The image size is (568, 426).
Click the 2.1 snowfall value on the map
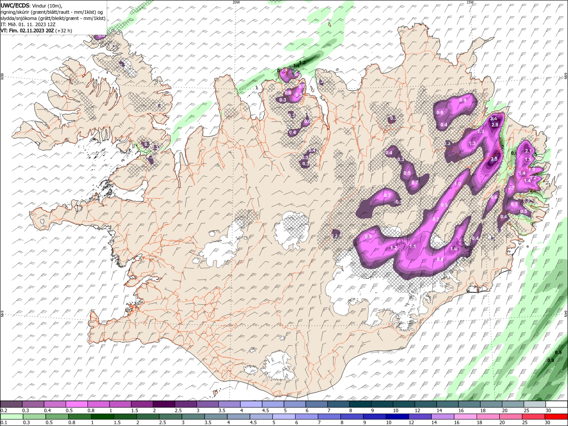[528, 151]
